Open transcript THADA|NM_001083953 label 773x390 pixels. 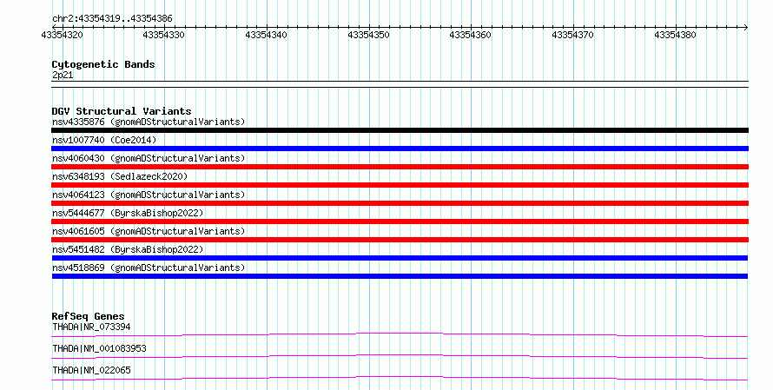(x=99, y=348)
